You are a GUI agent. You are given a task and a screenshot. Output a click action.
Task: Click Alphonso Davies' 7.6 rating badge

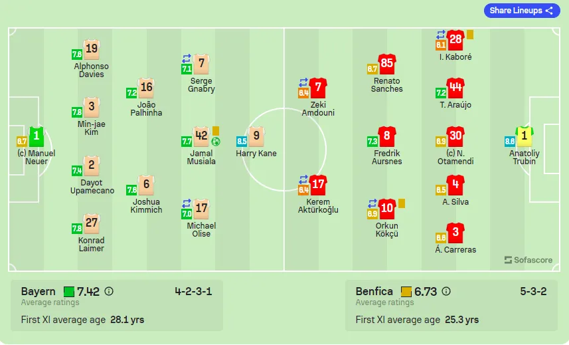click(x=77, y=55)
